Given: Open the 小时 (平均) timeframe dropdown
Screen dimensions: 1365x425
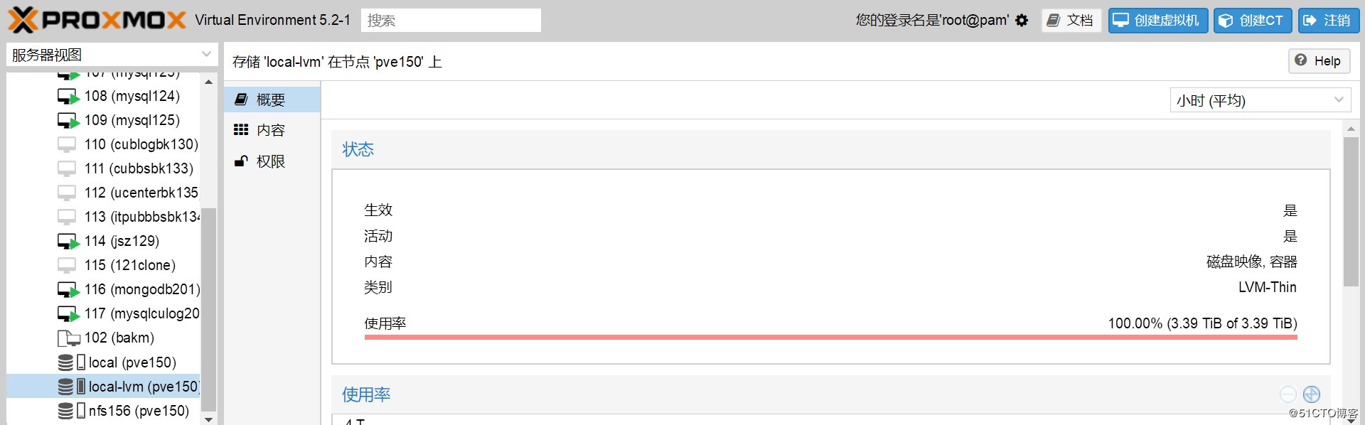Looking at the screenshot, I should (x=1260, y=100).
